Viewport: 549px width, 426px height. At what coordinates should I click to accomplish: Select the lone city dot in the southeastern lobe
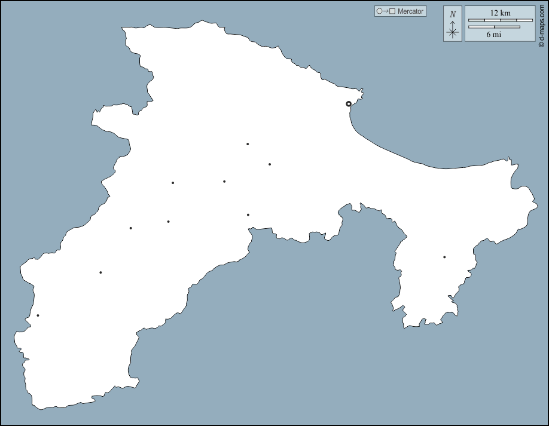pyautogui.click(x=444, y=257)
